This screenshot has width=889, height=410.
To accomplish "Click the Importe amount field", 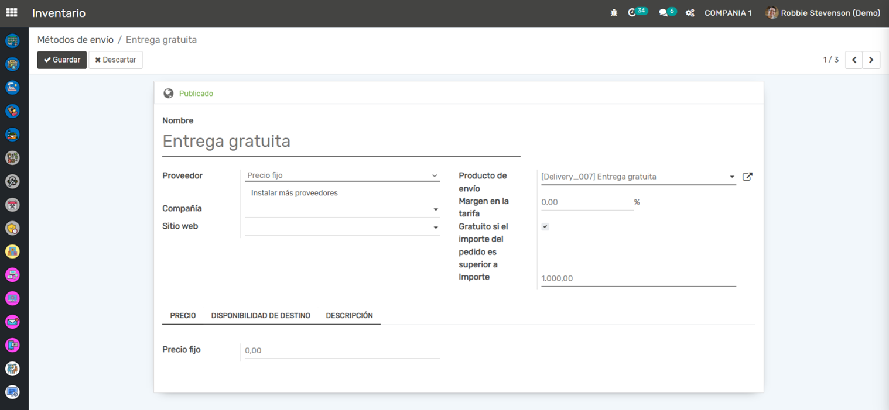I will pos(637,278).
